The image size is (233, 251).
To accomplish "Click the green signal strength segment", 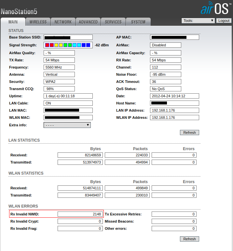I will [65, 45].
